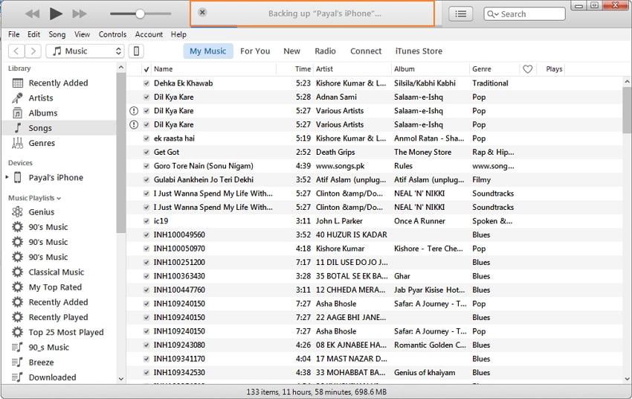Viewport: 632px width, 399px height.
Task: Open the File menu
Action: (13, 34)
